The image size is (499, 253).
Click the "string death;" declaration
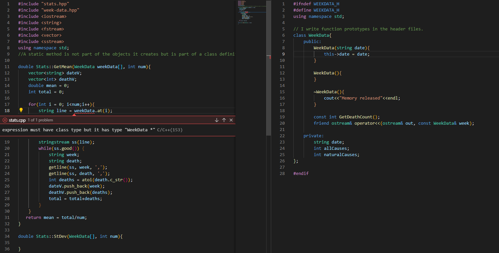65,161
